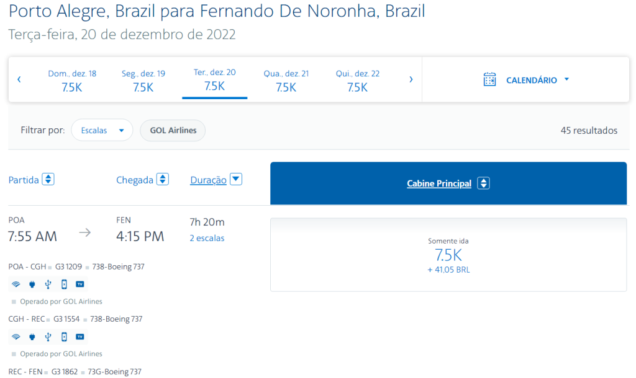Screen dimensions: 636x378
Task: Toggle the Chegada sort arrows
Action: [x=163, y=179]
